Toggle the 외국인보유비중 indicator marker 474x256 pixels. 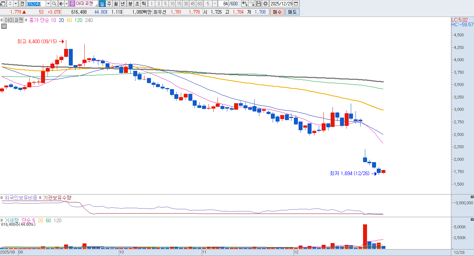(x=2, y=198)
